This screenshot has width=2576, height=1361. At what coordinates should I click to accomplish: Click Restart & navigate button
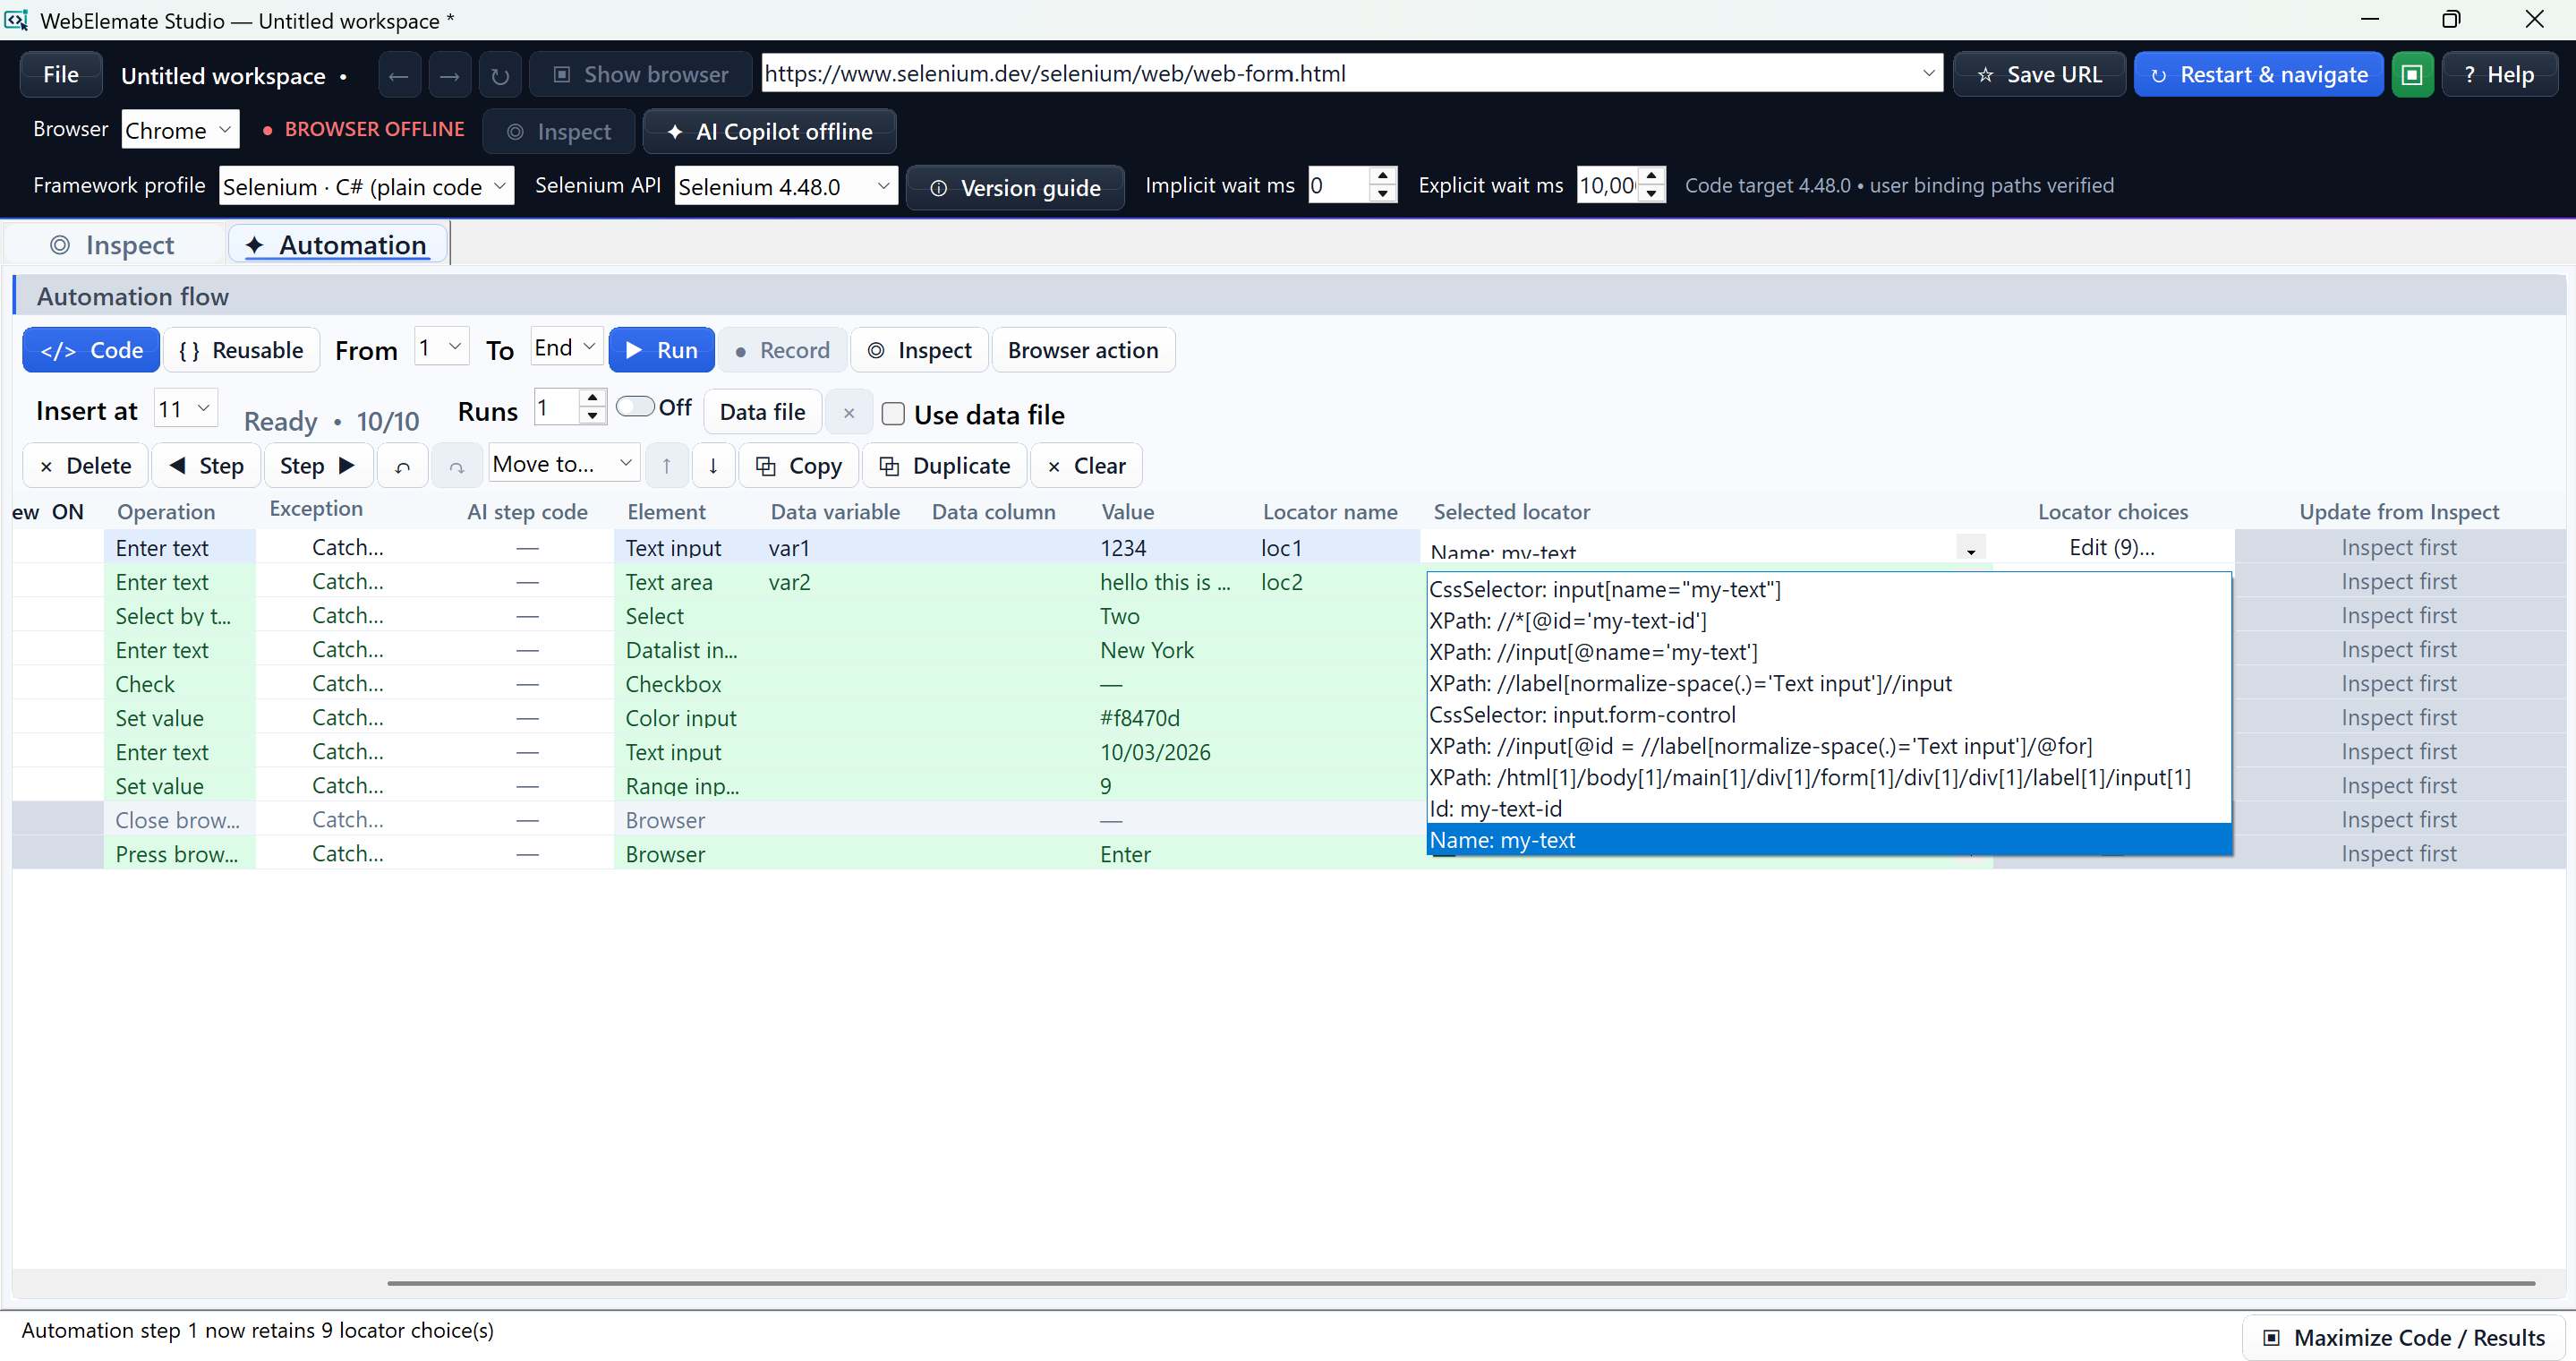point(2259,75)
